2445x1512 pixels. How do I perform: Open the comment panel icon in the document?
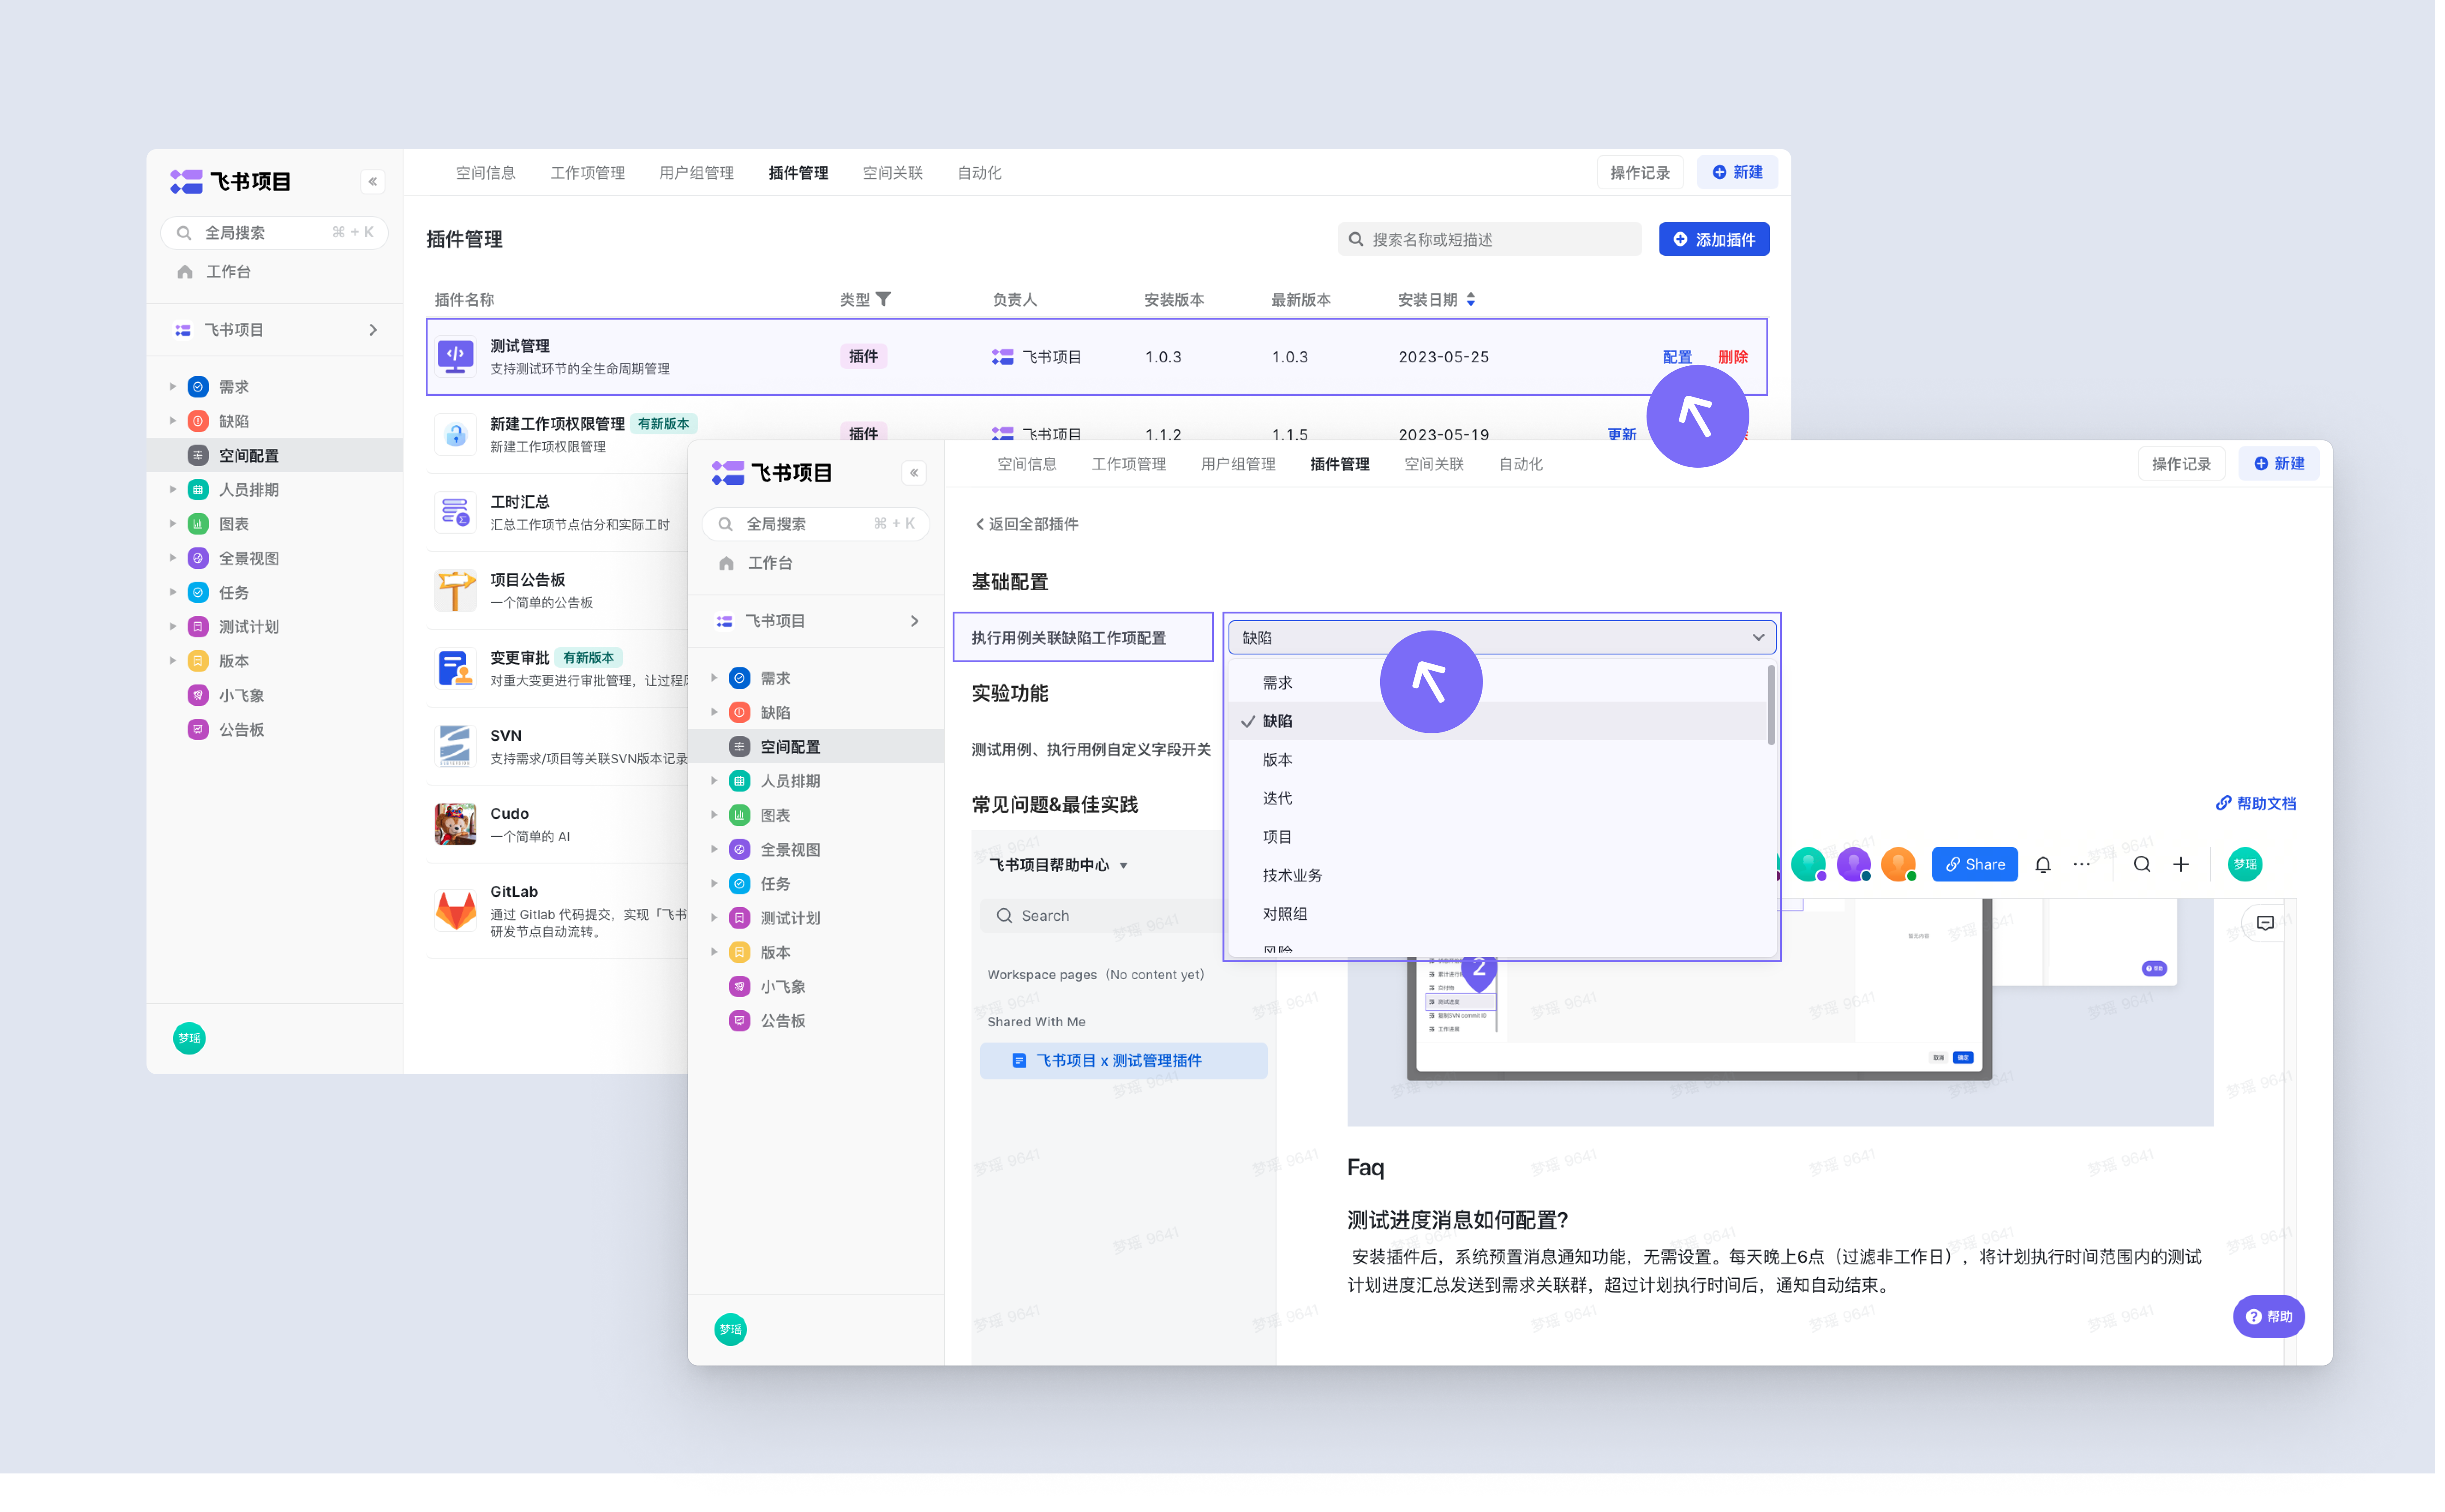[2265, 922]
